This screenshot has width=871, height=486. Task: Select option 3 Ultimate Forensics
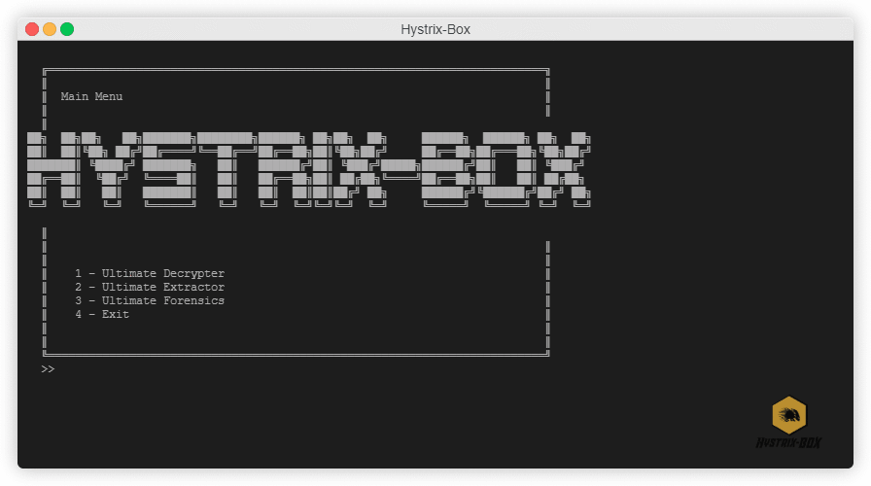click(150, 300)
